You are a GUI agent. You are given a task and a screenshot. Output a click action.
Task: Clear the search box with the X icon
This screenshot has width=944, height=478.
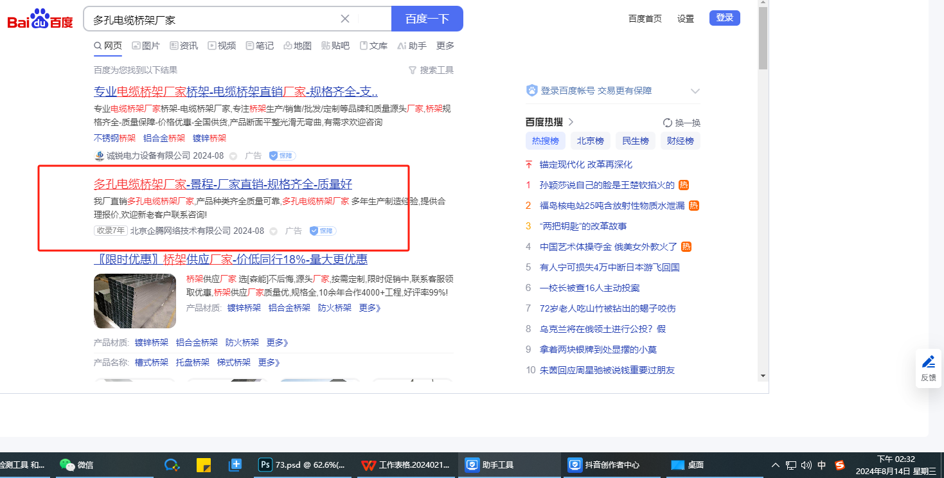point(345,19)
